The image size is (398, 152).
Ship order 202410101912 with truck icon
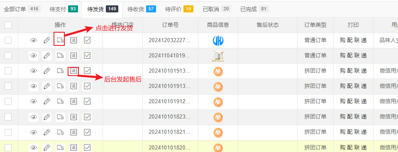[60, 102]
